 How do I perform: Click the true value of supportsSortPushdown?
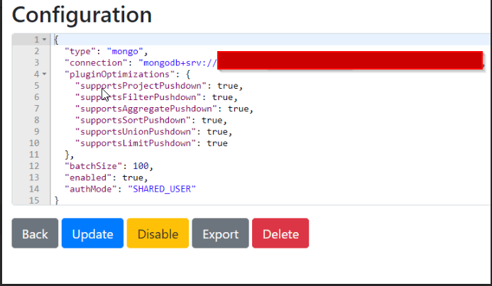[x=212, y=120]
